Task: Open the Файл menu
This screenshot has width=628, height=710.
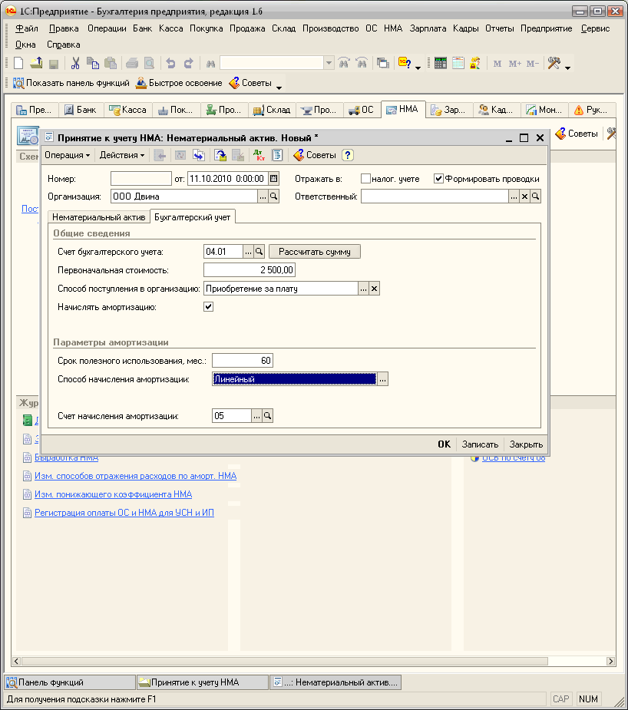Action: (27, 28)
